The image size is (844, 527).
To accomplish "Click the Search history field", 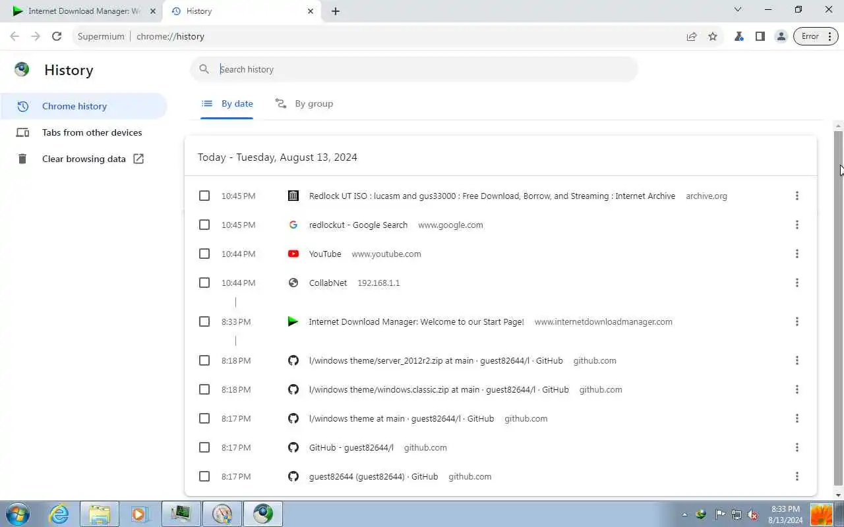I will tap(414, 69).
